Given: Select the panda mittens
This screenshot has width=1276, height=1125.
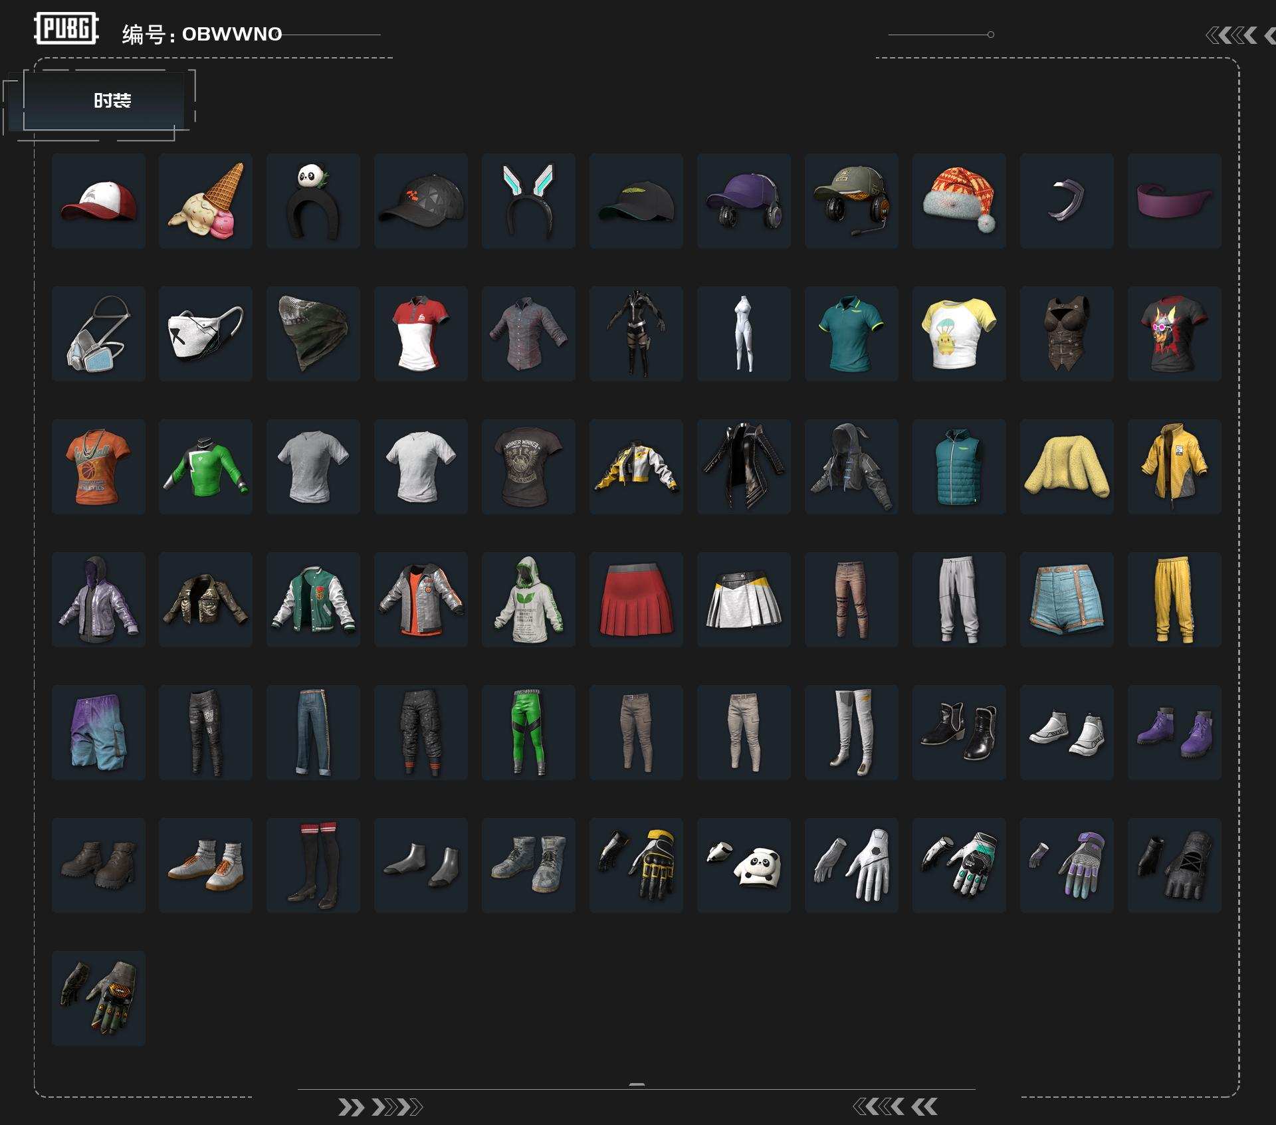Looking at the screenshot, I should click(744, 865).
